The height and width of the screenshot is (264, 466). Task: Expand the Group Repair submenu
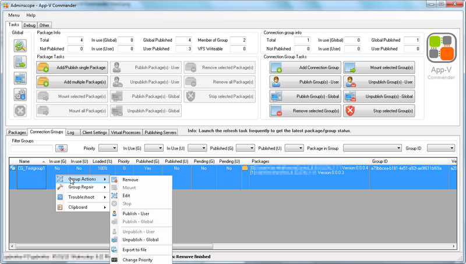pos(83,187)
